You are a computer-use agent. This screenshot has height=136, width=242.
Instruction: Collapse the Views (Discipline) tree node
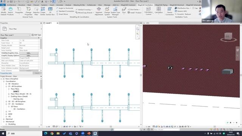click(1, 79)
